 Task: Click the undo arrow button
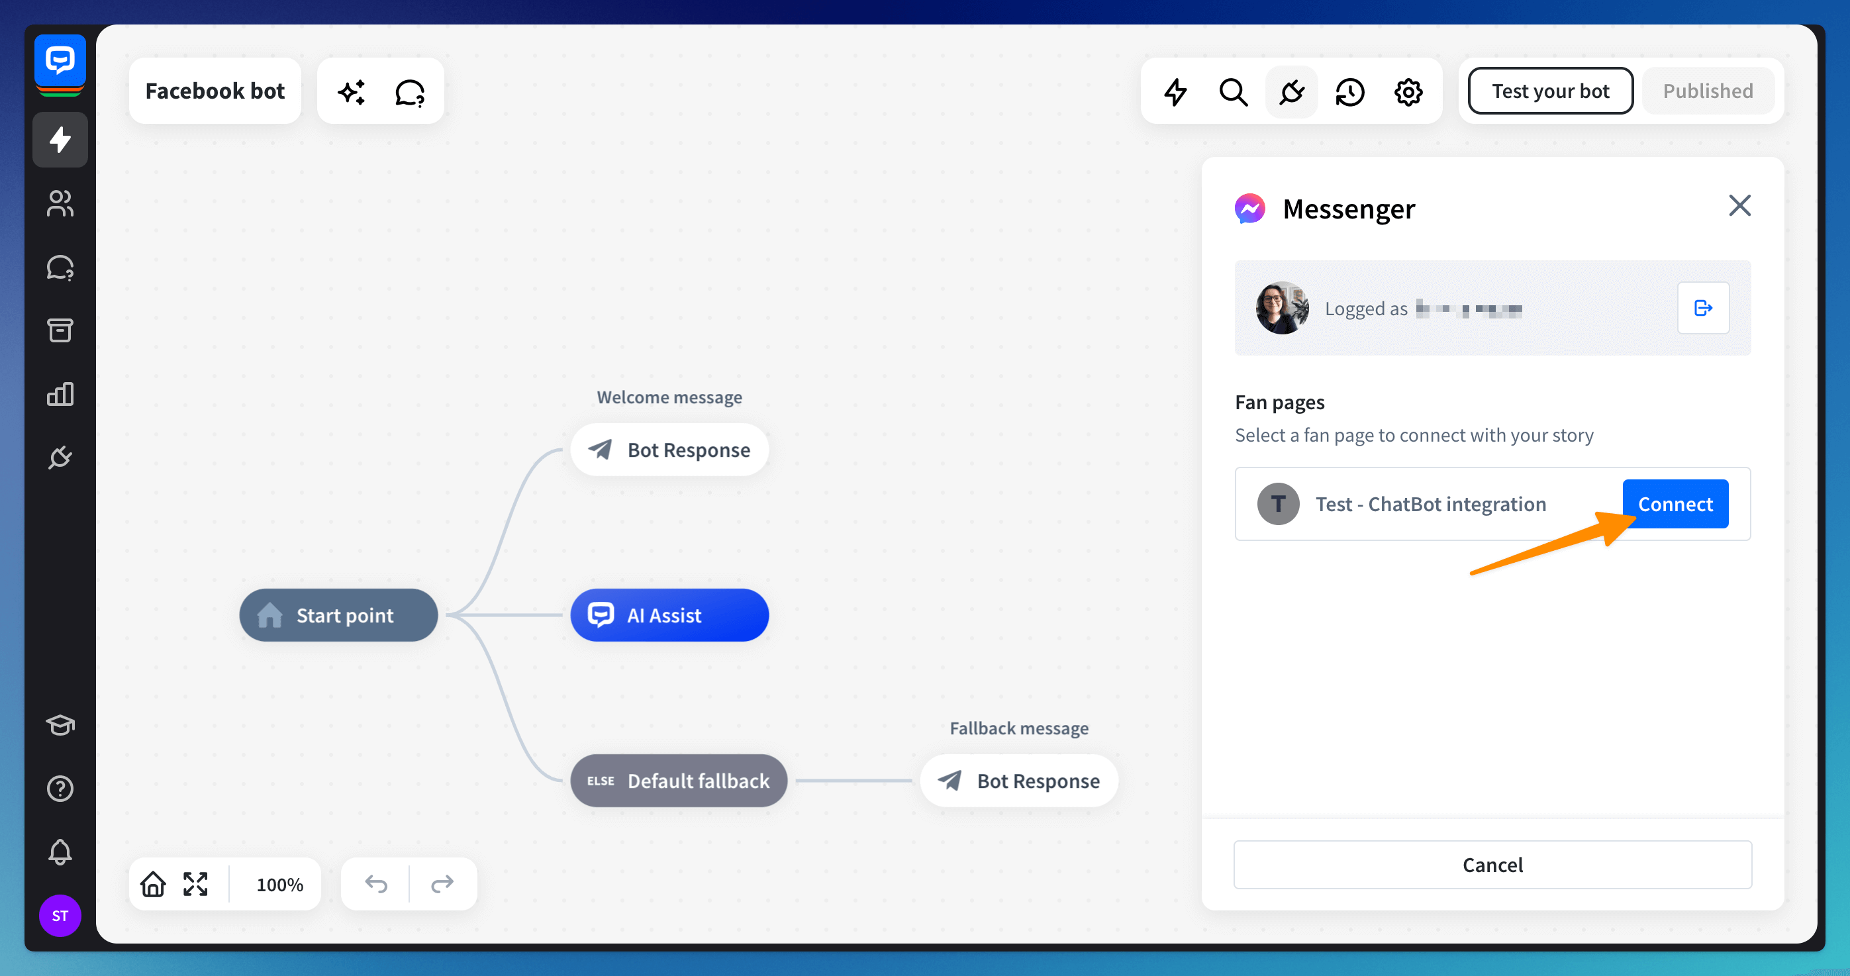375,884
